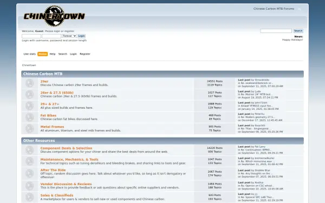Open the 'Re: Opinion on CSC wheel' post link
Image resolution: width=325 pixels, height=203 pixels.
click(x=257, y=186)
